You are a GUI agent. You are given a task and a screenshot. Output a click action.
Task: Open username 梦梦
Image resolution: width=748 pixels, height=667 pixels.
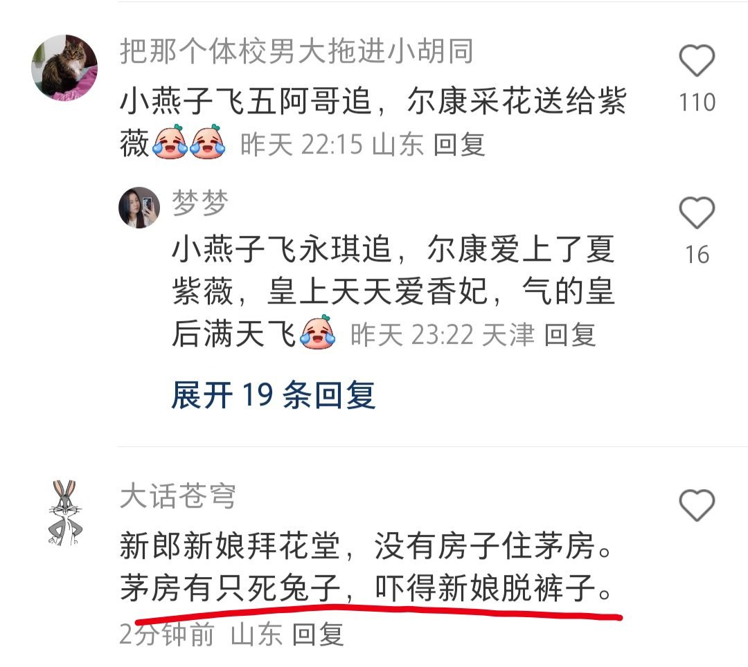[x=200, y=203]
